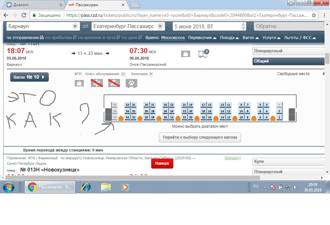
Task: Expand the Перевозчик filter
Action: [x=202, y=38]
